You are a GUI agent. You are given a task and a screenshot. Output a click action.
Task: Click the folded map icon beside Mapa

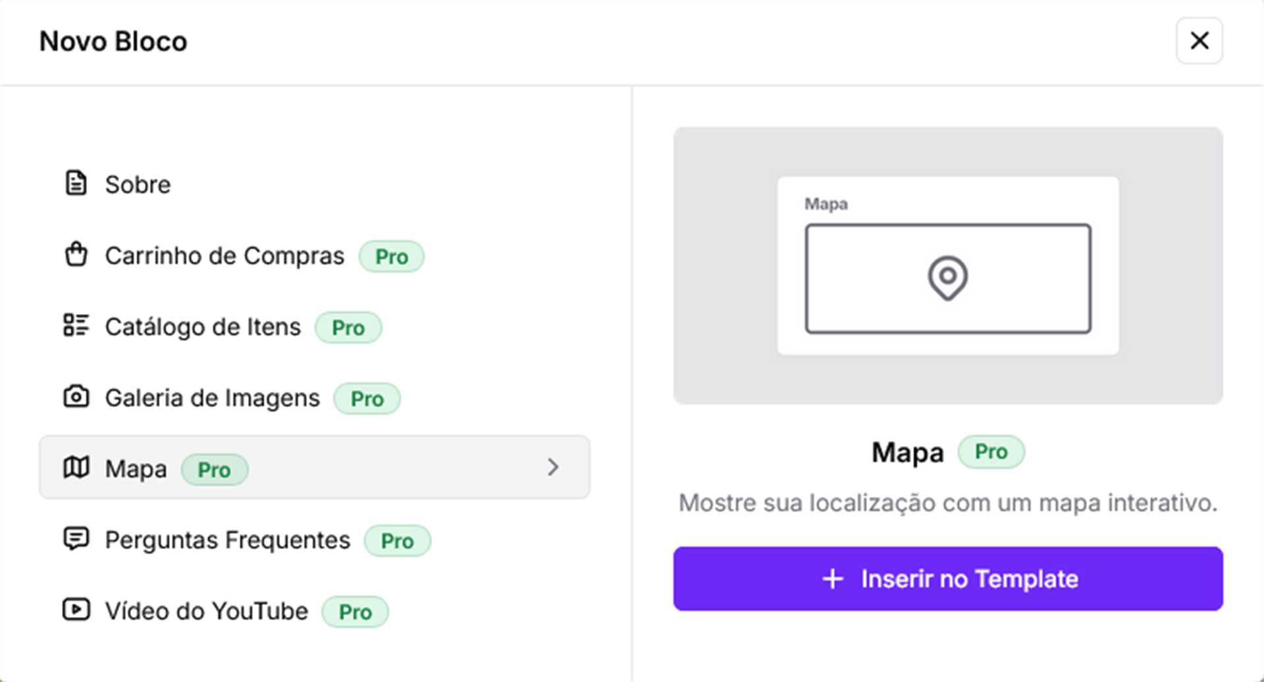click(76, 468)
